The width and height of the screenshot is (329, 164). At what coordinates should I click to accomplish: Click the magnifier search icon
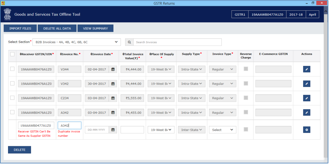click(129, 42)
